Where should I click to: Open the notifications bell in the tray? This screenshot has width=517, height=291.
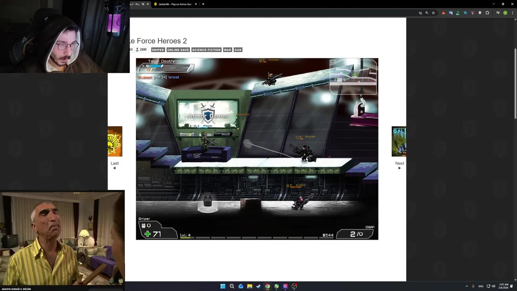pos(512,286)
